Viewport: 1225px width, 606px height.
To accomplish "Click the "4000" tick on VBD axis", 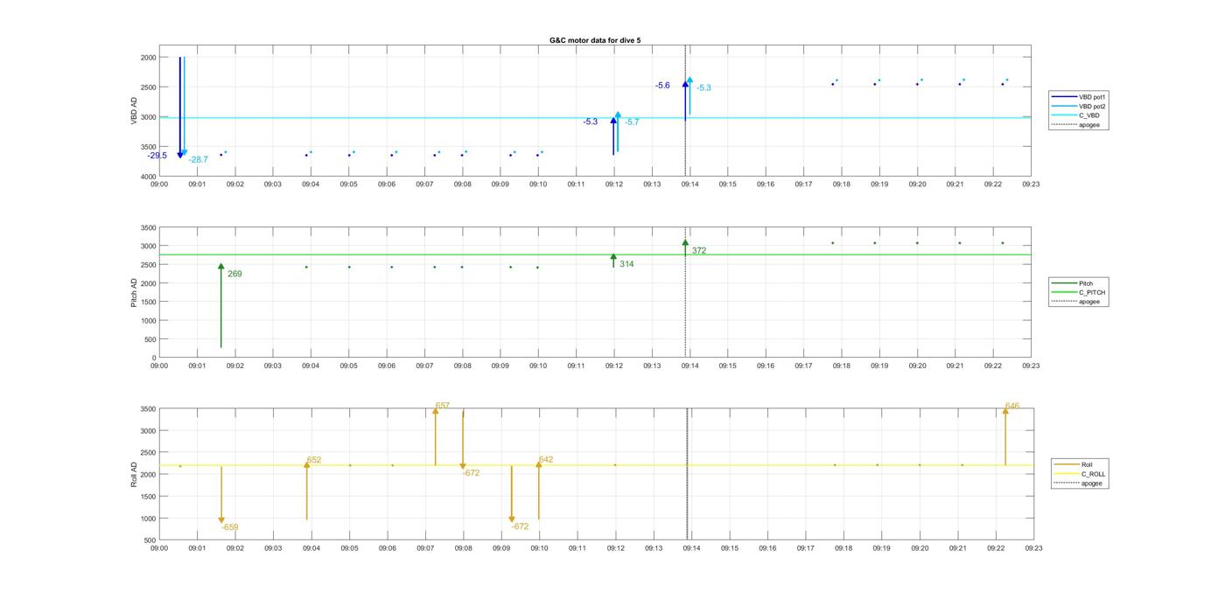I will (x=147, y=177).
